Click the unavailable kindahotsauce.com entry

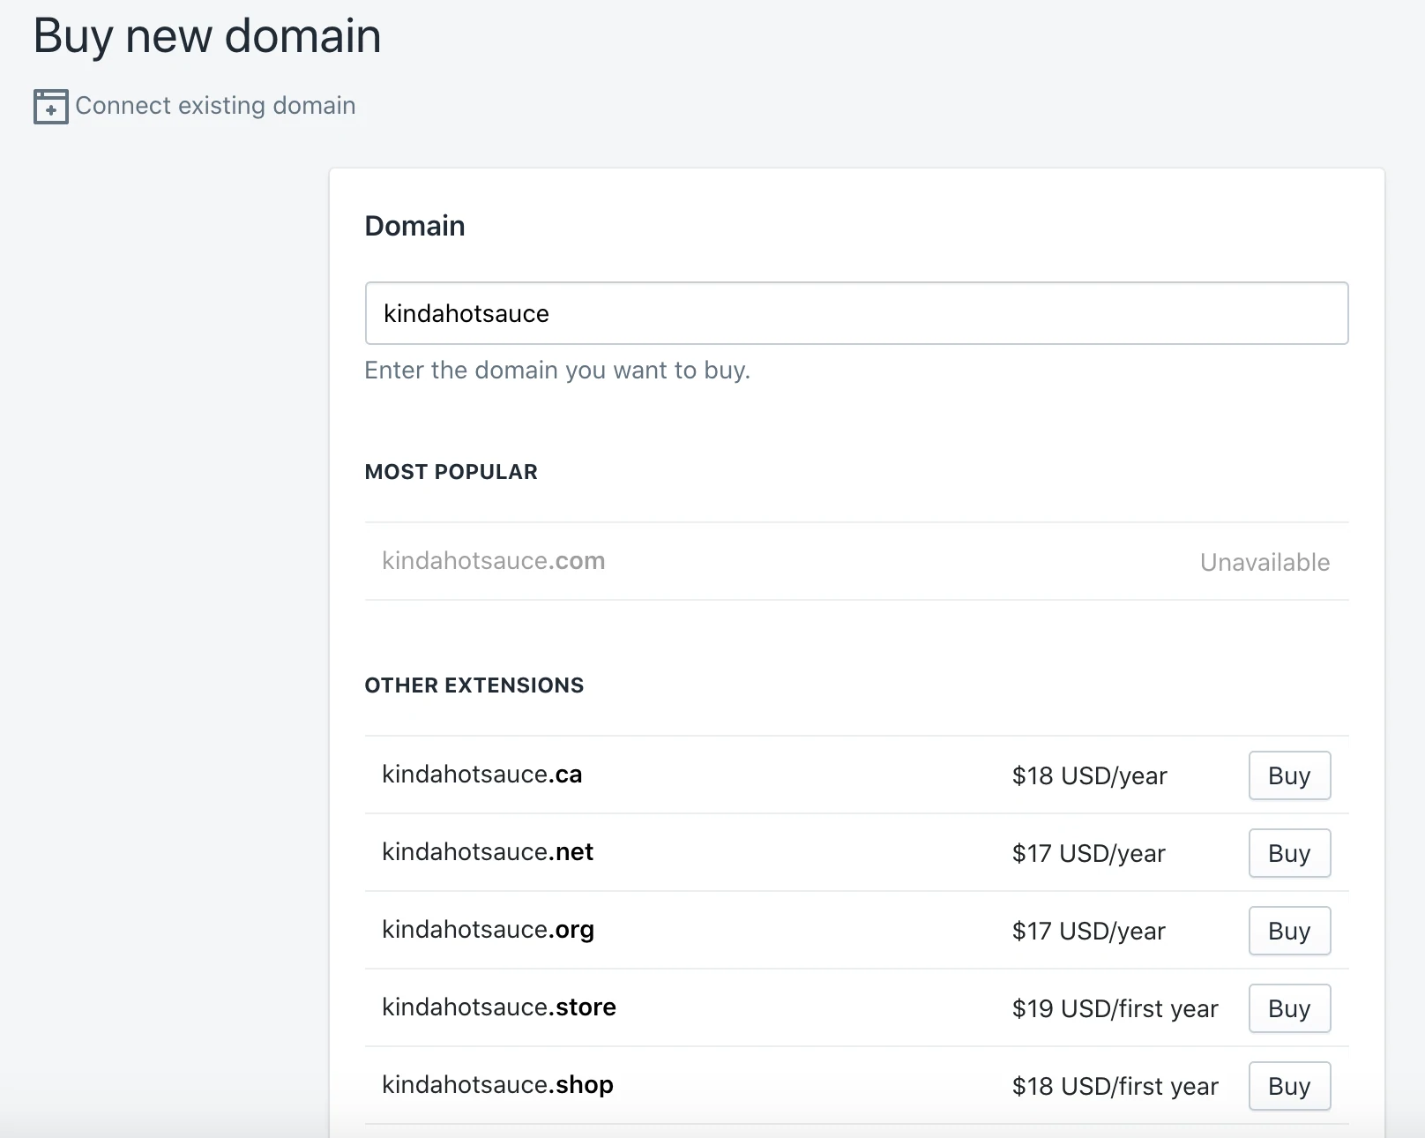click(494, 561)
